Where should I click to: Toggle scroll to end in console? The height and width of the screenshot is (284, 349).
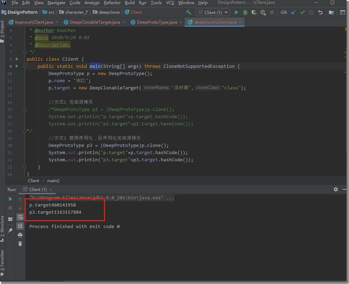pyautogui.click(x=20, y=226)
